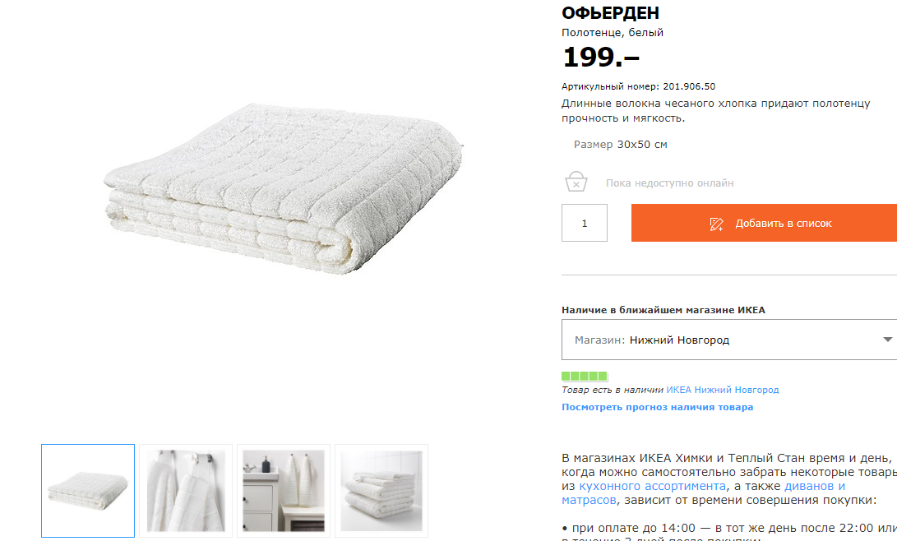Expand store list using the dropdown arrow
Image resolution: width=897 pixels, height=541 pixels.
click(887, 340)
